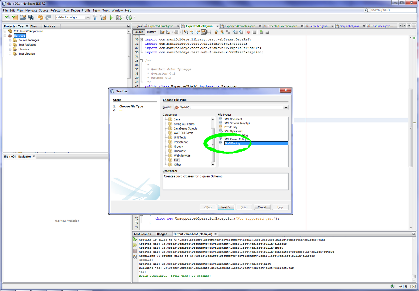The height and width of the screenshot is (291, 419).
Task: Start macro recording red circle icon
Action: coord(249,32)
